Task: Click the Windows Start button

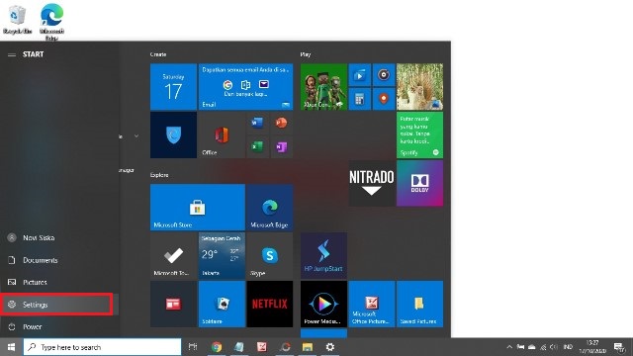Action: coord(11,347)
